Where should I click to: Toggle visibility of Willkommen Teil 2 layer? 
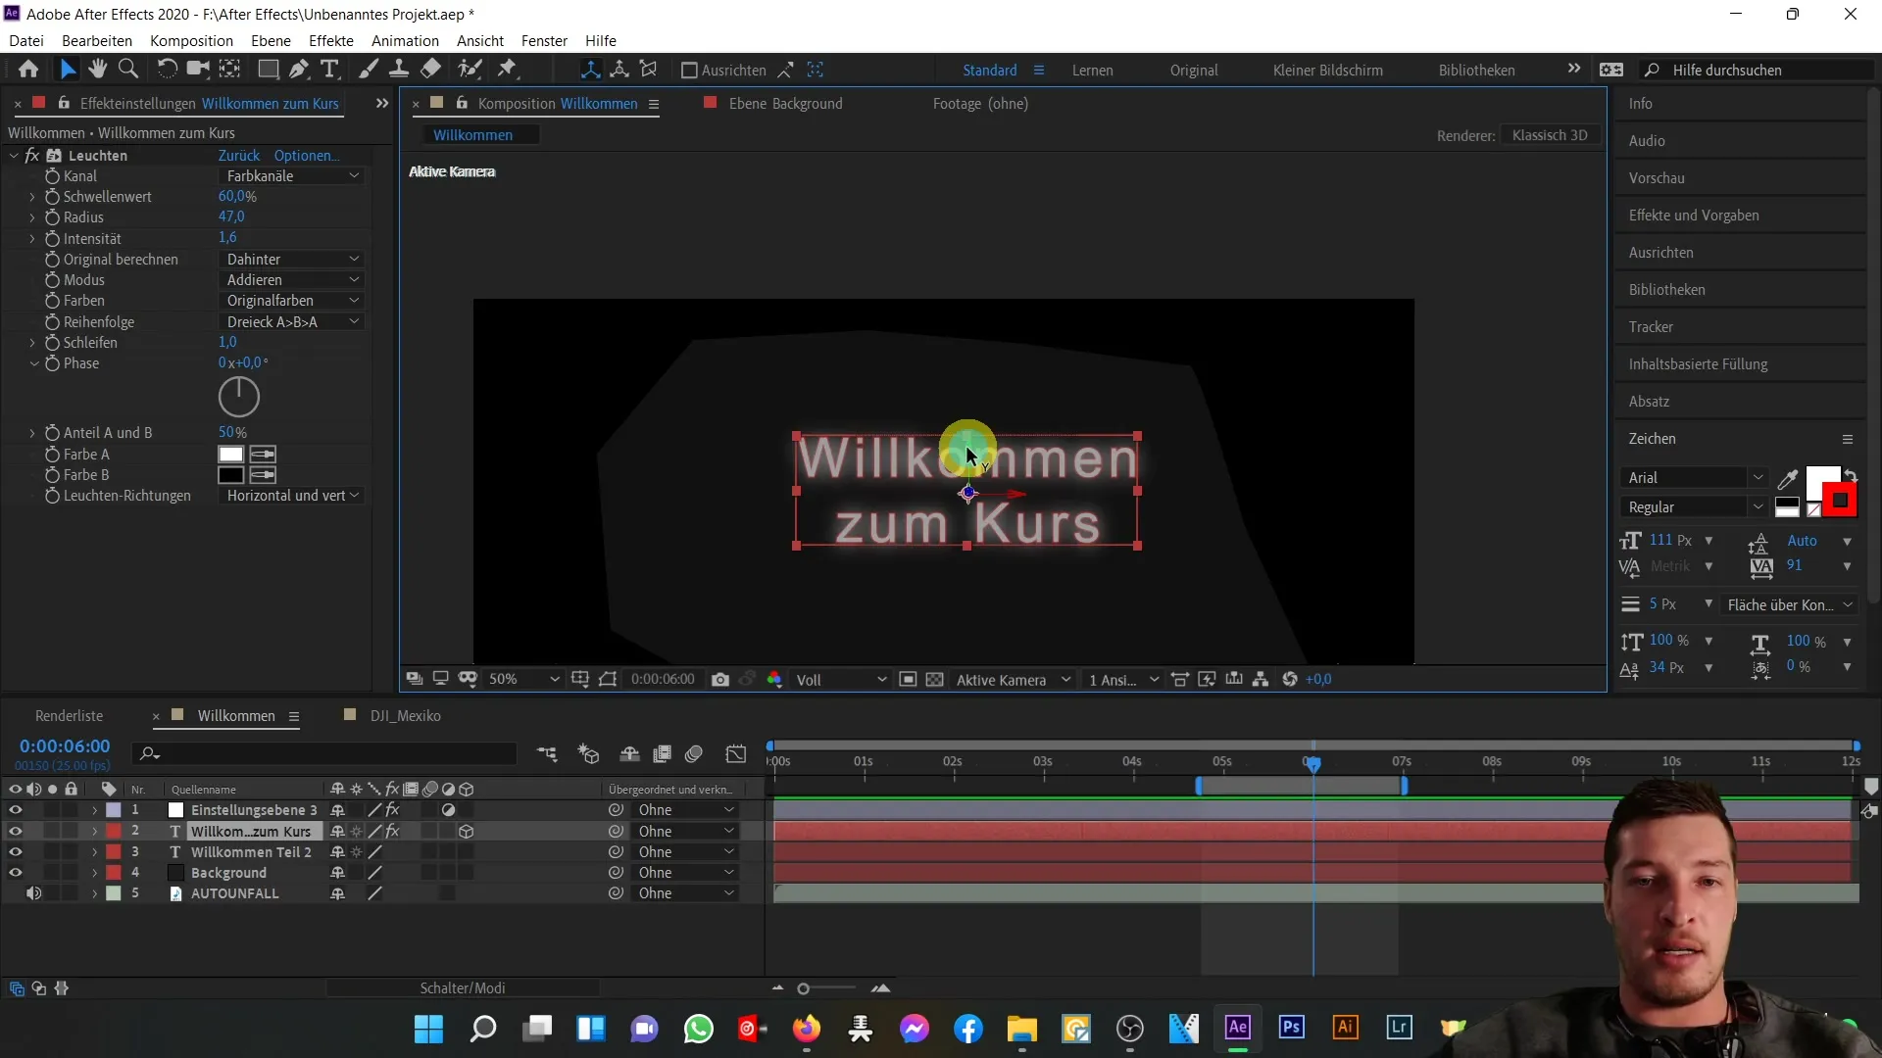coord(16,851)
